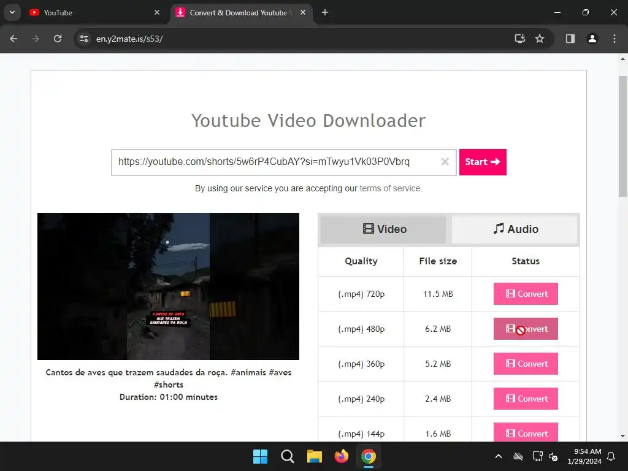Convert the 360p mp4 video
The image size is (628, 471).
526,364
